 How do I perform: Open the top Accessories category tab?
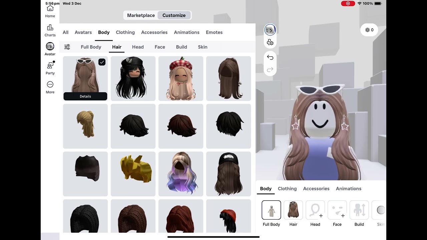pos(154,32)
